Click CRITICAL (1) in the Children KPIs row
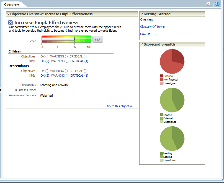Screen dimensions: 224x183 79,61
